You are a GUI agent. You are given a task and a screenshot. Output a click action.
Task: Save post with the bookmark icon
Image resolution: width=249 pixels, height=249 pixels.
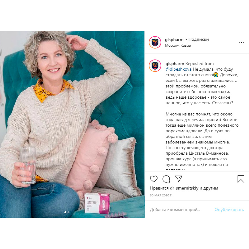[x=241, y=179]
